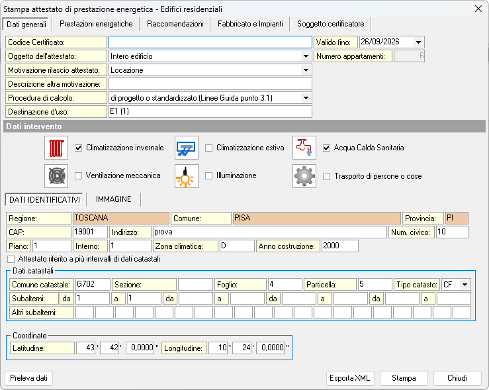This screenshot has height=390, width=489.
Task: Switch to the Prestazioni energetiche tab
Action: 96,24
